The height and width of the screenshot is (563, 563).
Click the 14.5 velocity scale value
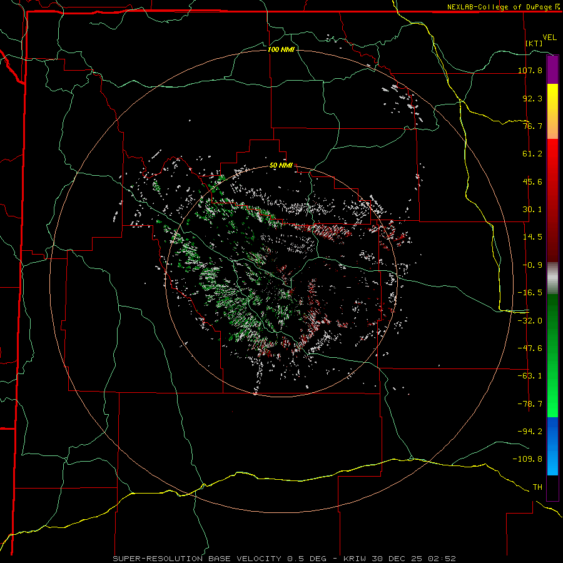(532, 237)
